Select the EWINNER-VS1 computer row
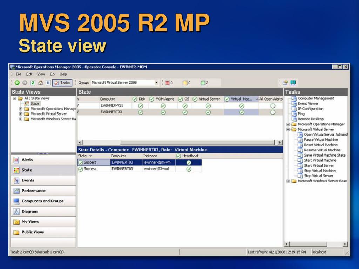Screen dimensions: 359x269 click(180, 106)
